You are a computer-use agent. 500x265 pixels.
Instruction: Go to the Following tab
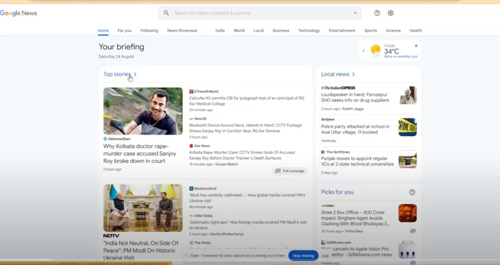pyautogui.click(x=149, y=31)
